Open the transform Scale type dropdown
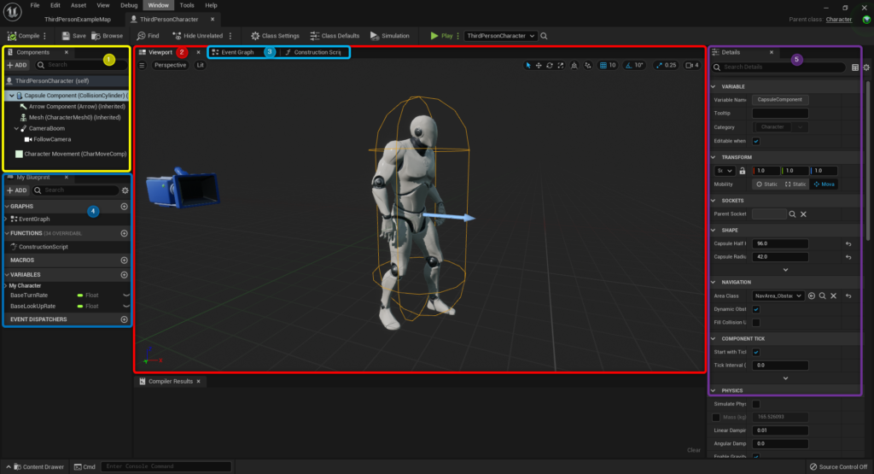Screen dimensions: 874x474 (725, 171)
